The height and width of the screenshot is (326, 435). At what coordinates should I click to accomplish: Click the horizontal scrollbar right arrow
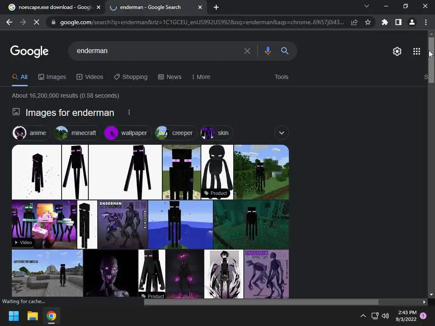pos(424,302)
